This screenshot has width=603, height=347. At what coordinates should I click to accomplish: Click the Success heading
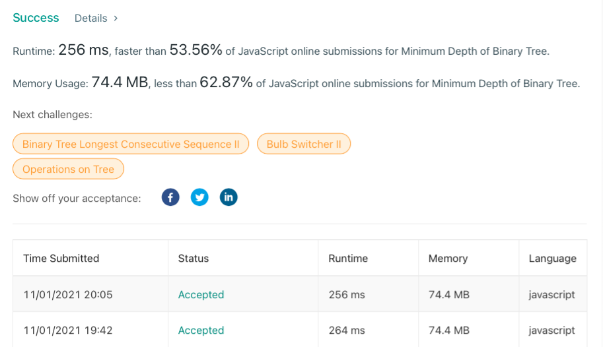pyautogui.click(x=36, y=18)
